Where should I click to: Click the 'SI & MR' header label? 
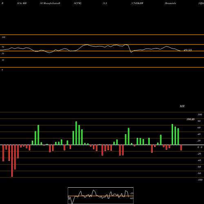(22, 3)
